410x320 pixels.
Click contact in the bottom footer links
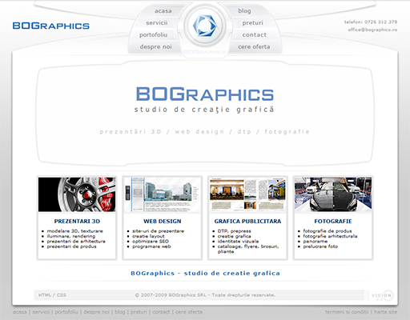161,312
